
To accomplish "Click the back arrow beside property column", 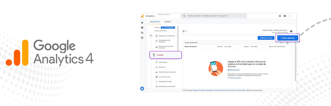I will click(151, 36).
